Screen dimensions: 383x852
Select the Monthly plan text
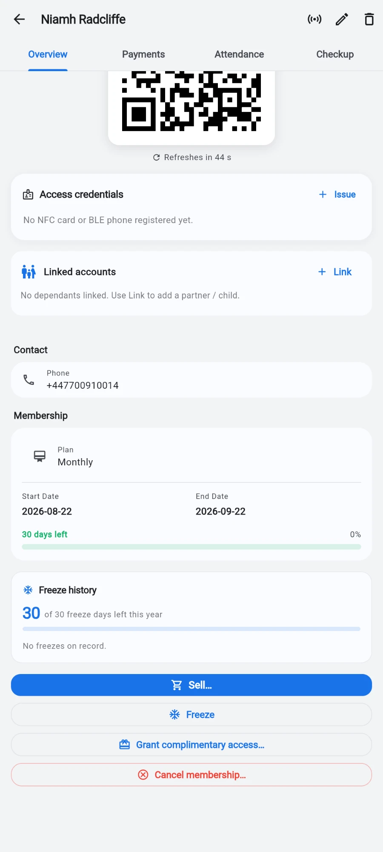coord(75,462)
